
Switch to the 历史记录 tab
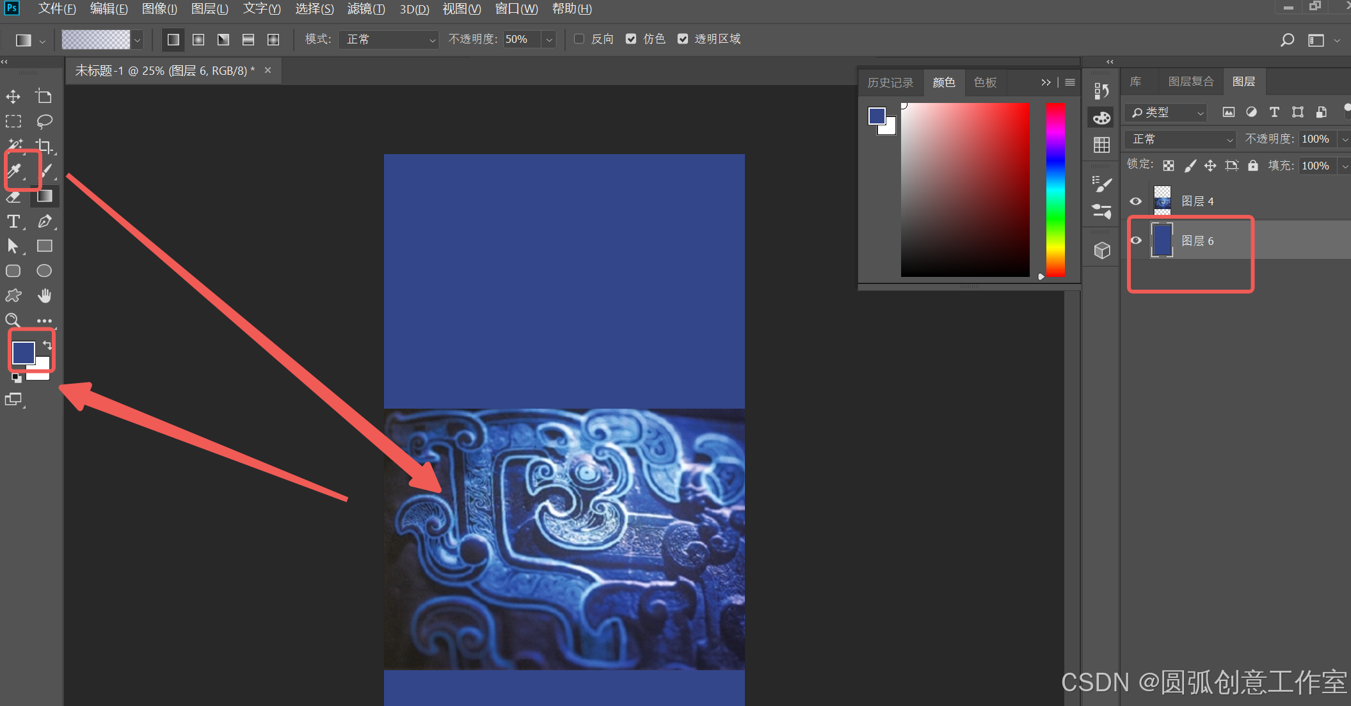tap(890, 82)
